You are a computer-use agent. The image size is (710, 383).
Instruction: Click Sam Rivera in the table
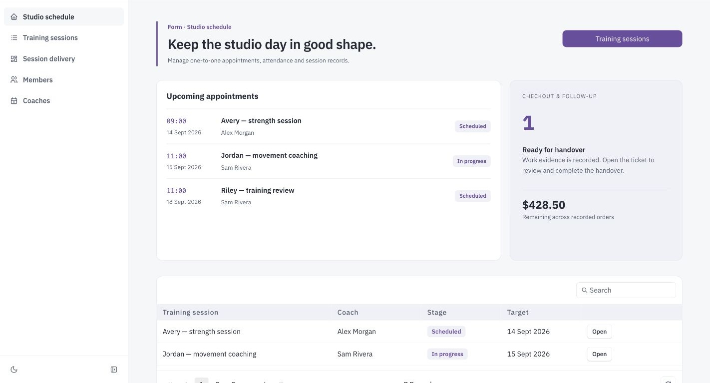tap(355, 354)
